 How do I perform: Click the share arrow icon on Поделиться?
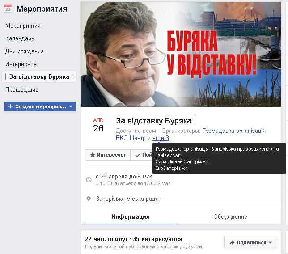tap(232, 242)
